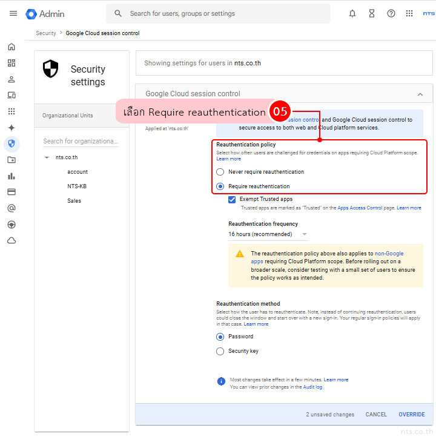The width and height of the screenshot is (436, 437).
Task: Open Generative AI sparkle icon in sidebar
Action: point(12,128)
